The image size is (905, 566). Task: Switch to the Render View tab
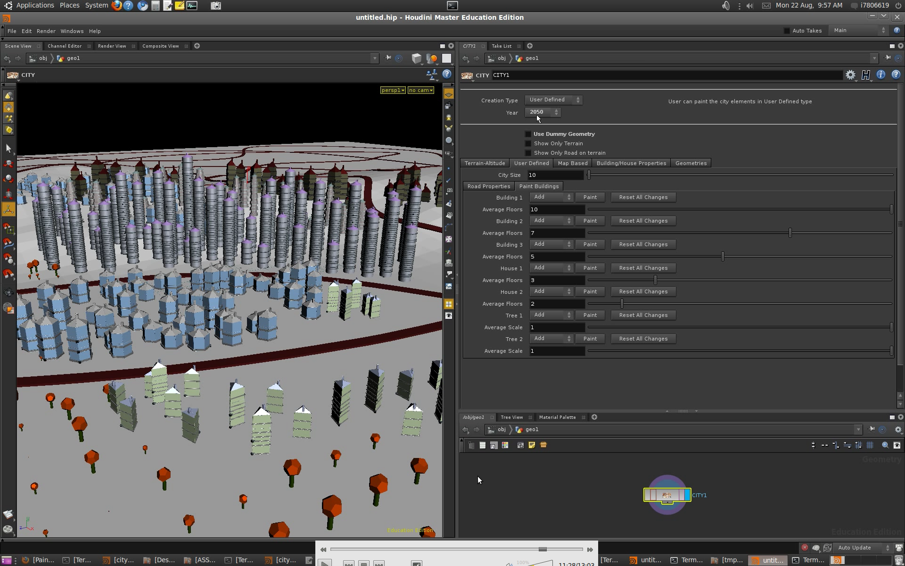pyautogui.click(x=112, y=46)
